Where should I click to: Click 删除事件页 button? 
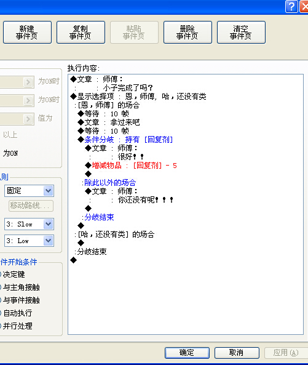pos(188,33)
